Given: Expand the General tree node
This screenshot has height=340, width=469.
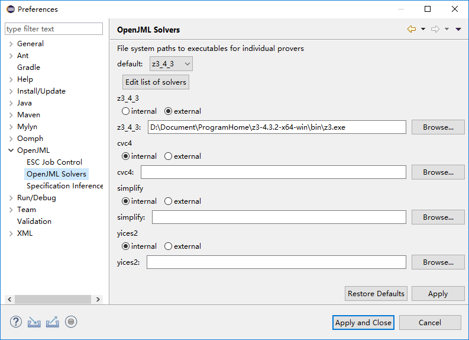Looking at the screenshot, I should 11,44.
